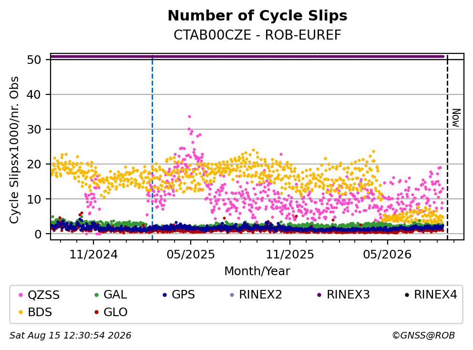Click the blue dashed vertical event line
Viewport: 473px width, 350px height.
tap(152, 147)
